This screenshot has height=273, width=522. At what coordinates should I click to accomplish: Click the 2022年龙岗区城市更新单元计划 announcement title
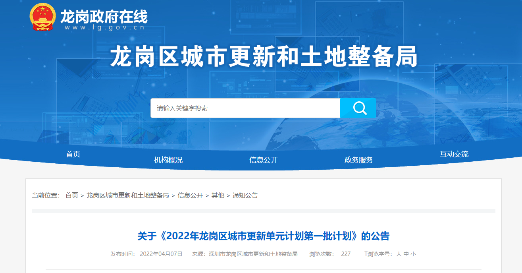point(263,236)
